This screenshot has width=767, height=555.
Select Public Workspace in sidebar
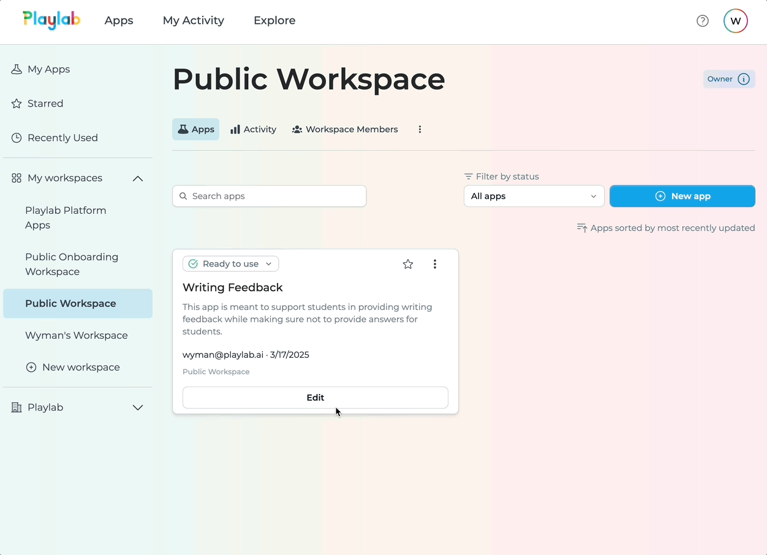tap(78, 303)
